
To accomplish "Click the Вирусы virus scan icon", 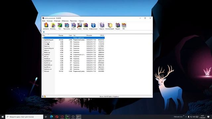I will 102,26.
